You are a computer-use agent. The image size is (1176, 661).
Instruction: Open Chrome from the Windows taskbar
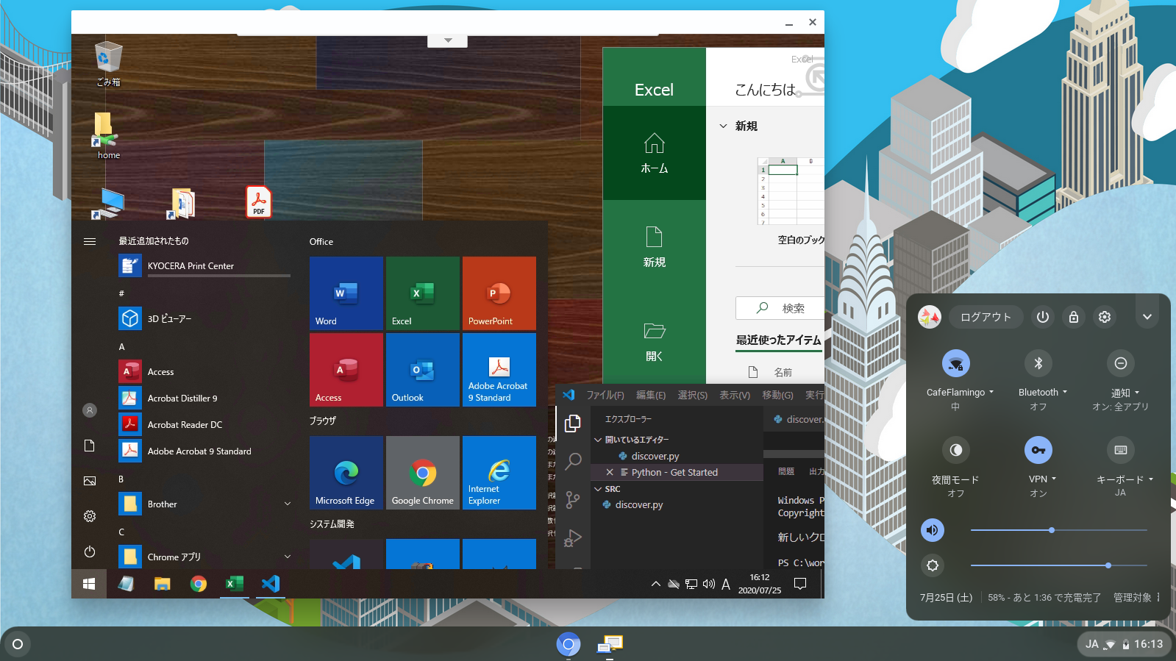tap(198, 584)
